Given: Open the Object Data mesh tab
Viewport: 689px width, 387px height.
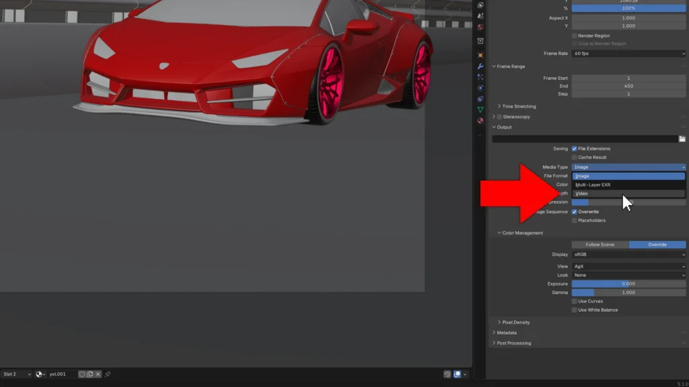Looking at the screenshot, I should tap(480, 110).
